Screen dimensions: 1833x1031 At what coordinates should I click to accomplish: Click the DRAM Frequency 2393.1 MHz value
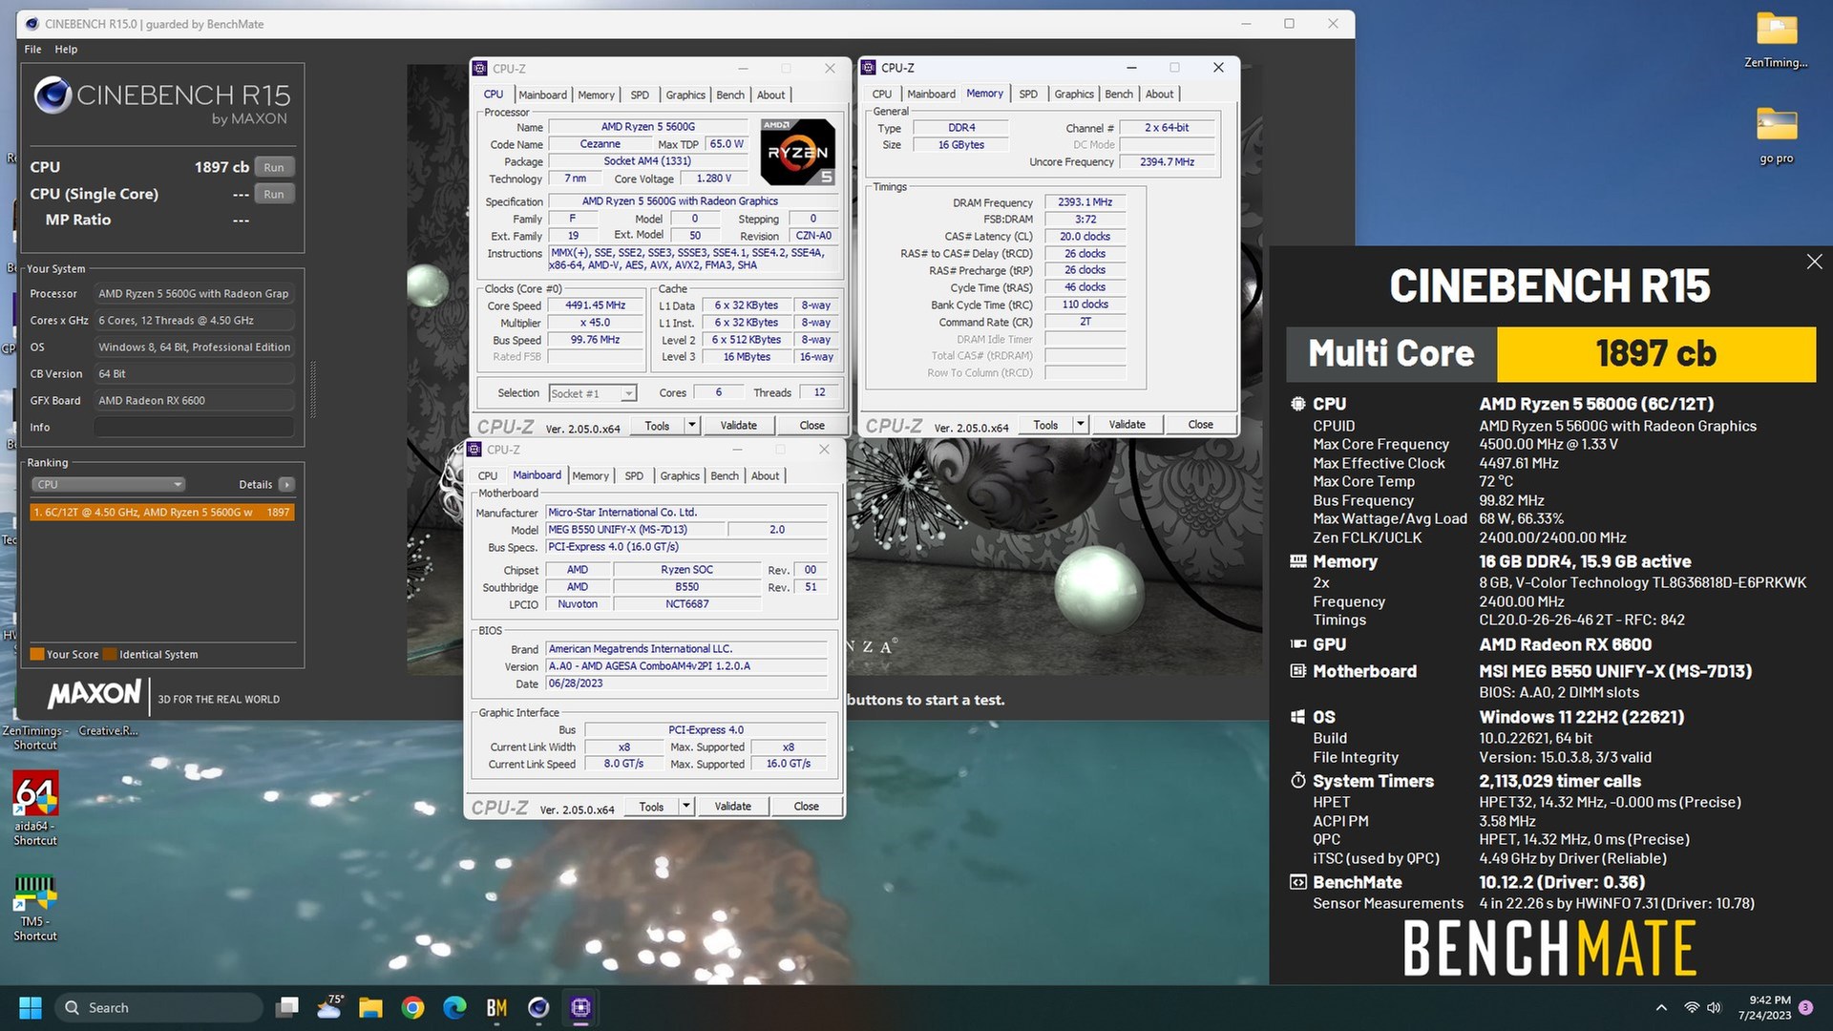[1085, 202]
